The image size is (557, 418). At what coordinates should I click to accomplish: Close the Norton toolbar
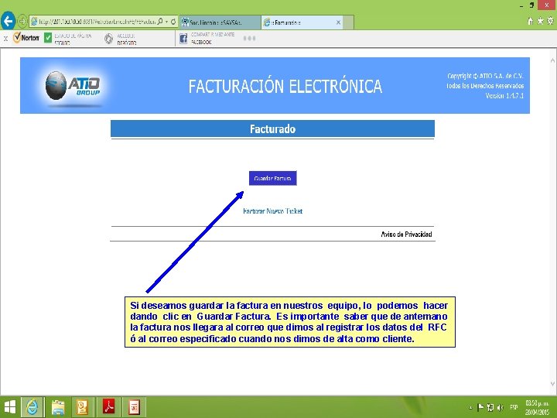tap(5, 39)
